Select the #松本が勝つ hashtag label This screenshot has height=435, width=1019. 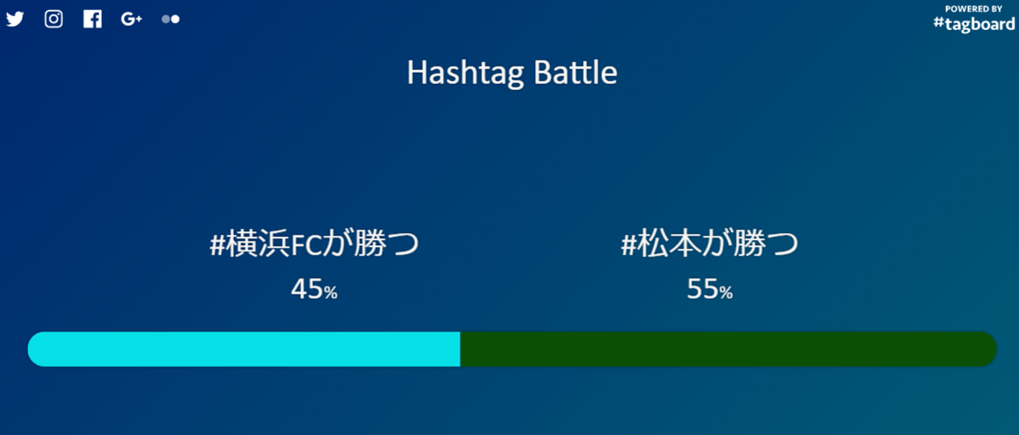coord(709,244)
